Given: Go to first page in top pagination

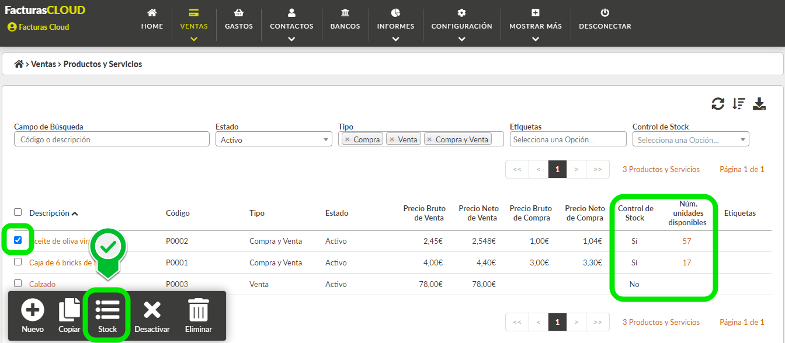Looking at the screenshot, I should (517, 169).
